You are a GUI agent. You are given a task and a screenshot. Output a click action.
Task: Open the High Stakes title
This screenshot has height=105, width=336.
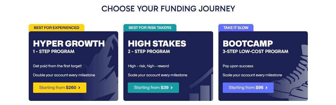(x=157, y=43)
